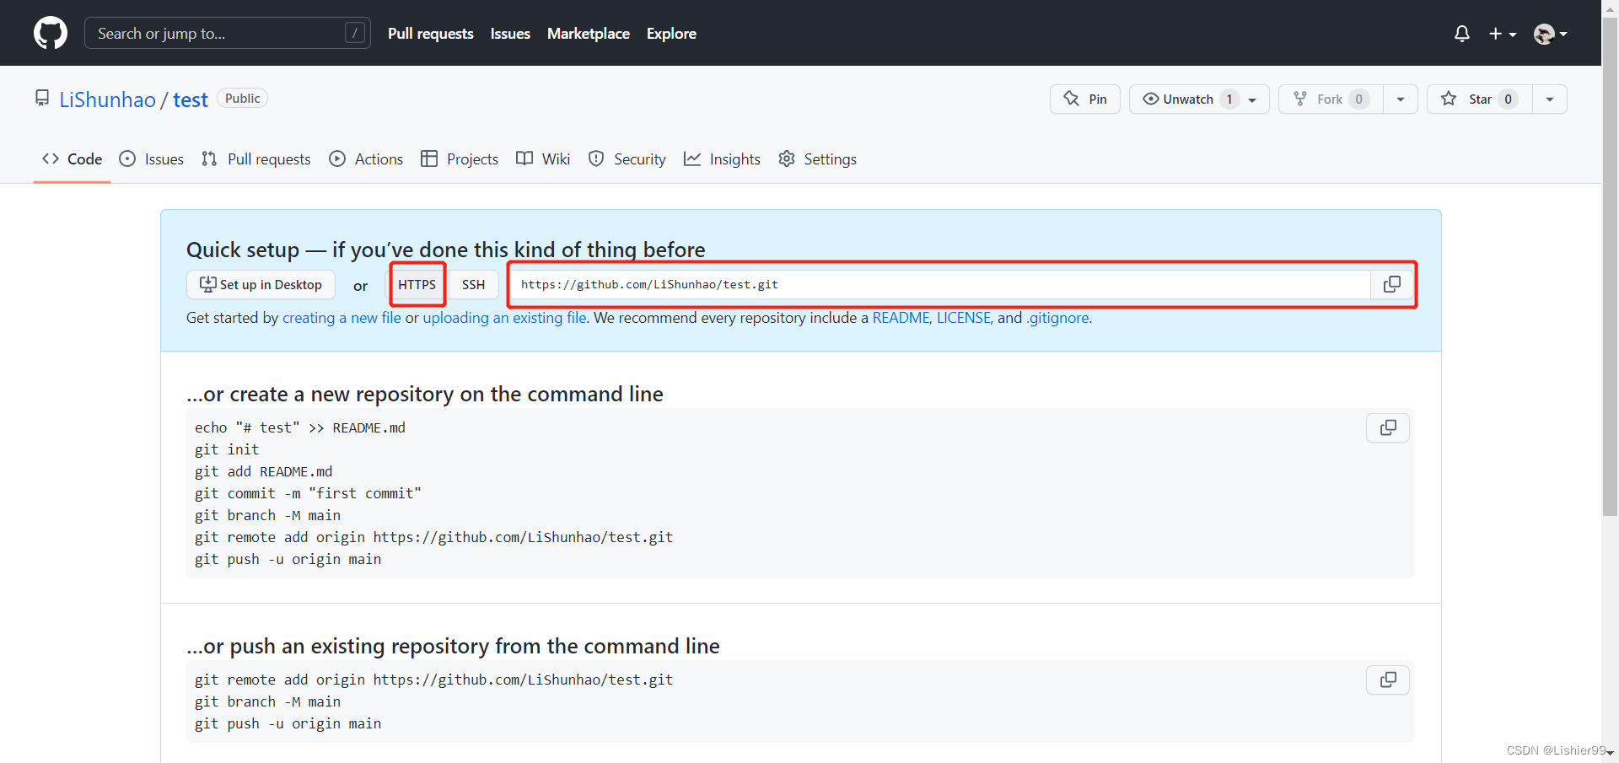This screenshot has width=1619, height=763.
Task: Open Marketplace in the top navigation
Action: (589, 34)
